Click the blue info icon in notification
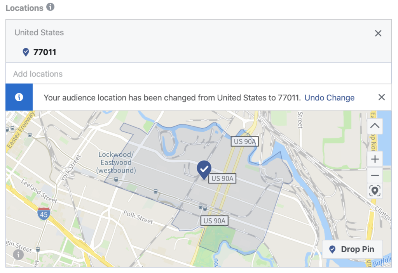 click(19, 97)
